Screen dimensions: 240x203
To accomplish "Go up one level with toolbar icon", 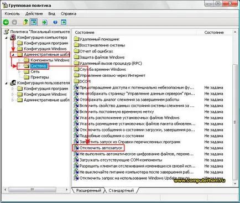I will point(25,22).
